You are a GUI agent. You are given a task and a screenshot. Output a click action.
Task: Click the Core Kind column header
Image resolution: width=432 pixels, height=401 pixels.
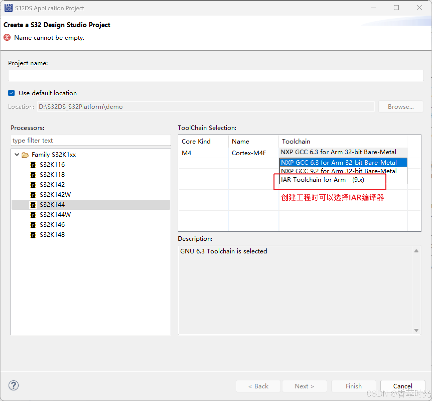pyautogui.click(x=203, y=142)
